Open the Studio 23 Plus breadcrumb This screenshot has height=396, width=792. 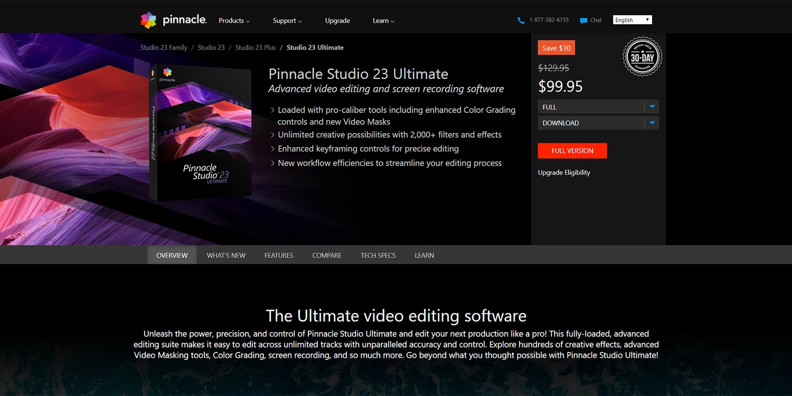[255, 48]
